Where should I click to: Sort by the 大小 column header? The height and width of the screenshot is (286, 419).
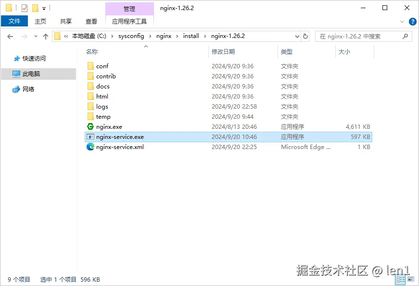[x=344, y=52]
